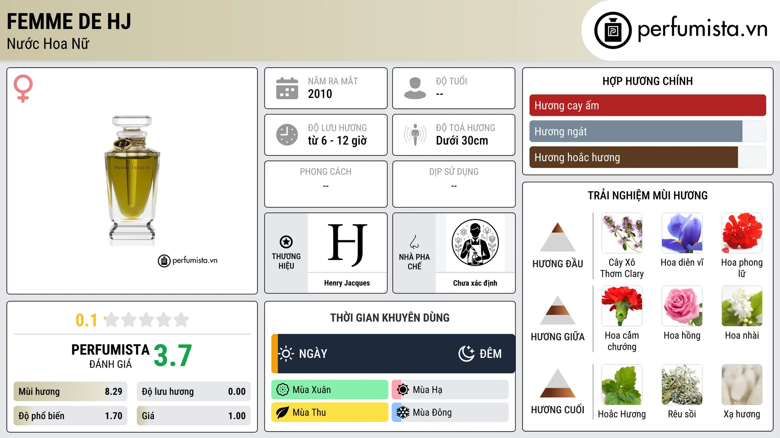This screenshot has width=780, height=438.
Task: Click the 'từ 6 - 12 giờ' longevity value
Action: pyautogui.click(x=337, y=141)
